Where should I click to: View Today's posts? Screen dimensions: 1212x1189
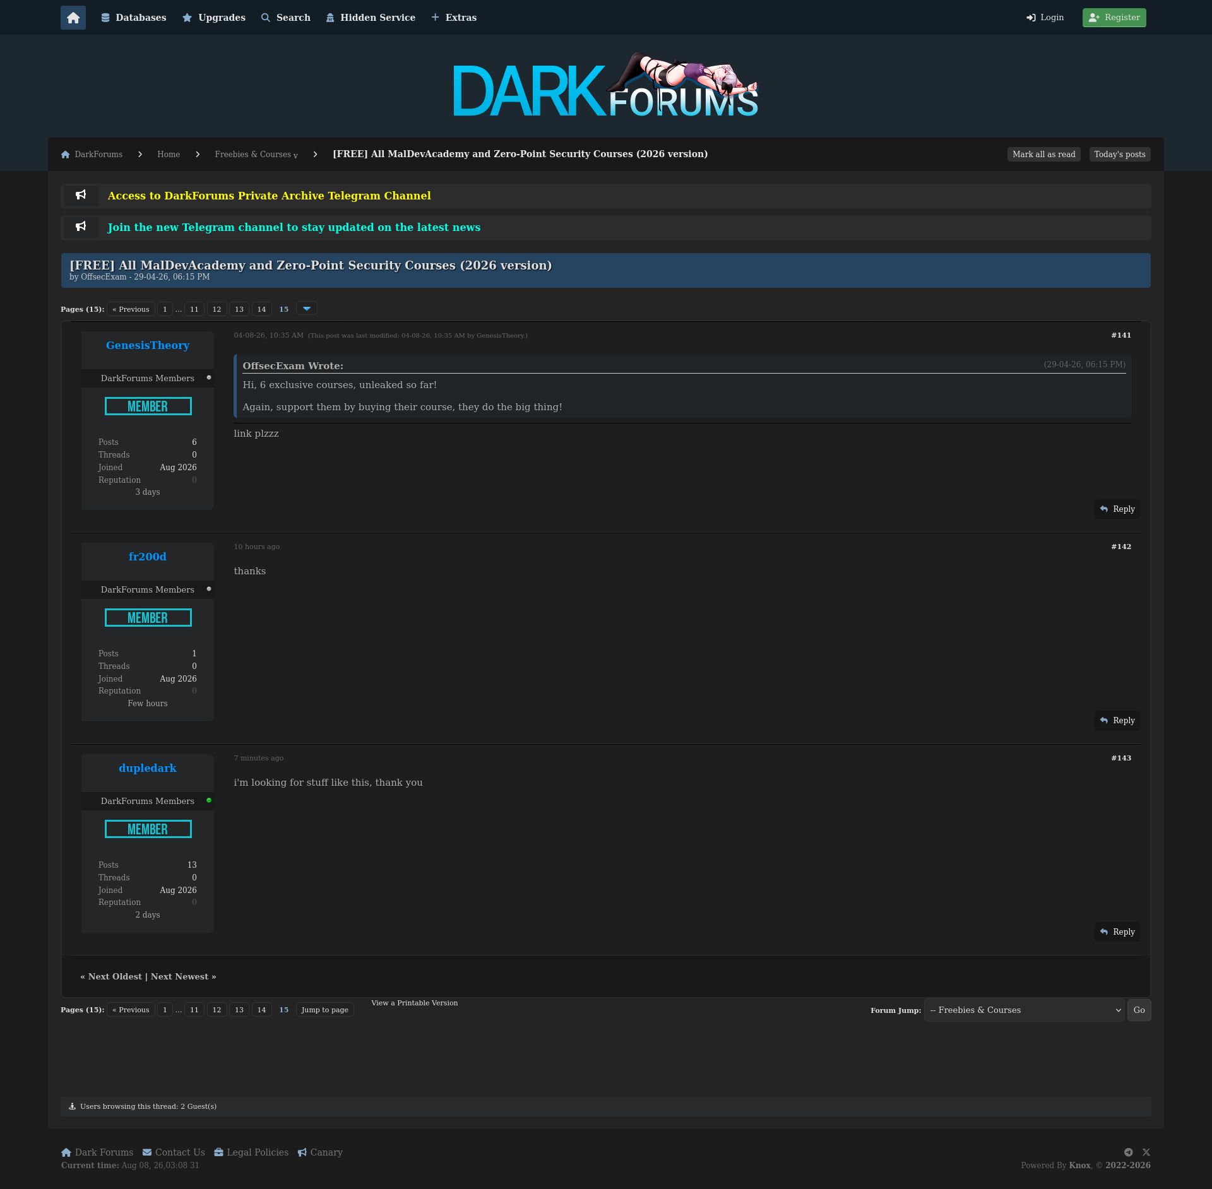pyautogui.click(x=1120, y=155)
